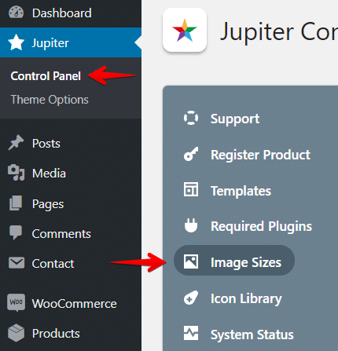Click the colorful Jupiter star logo
The image size is (338, 351).
point(185,31)
